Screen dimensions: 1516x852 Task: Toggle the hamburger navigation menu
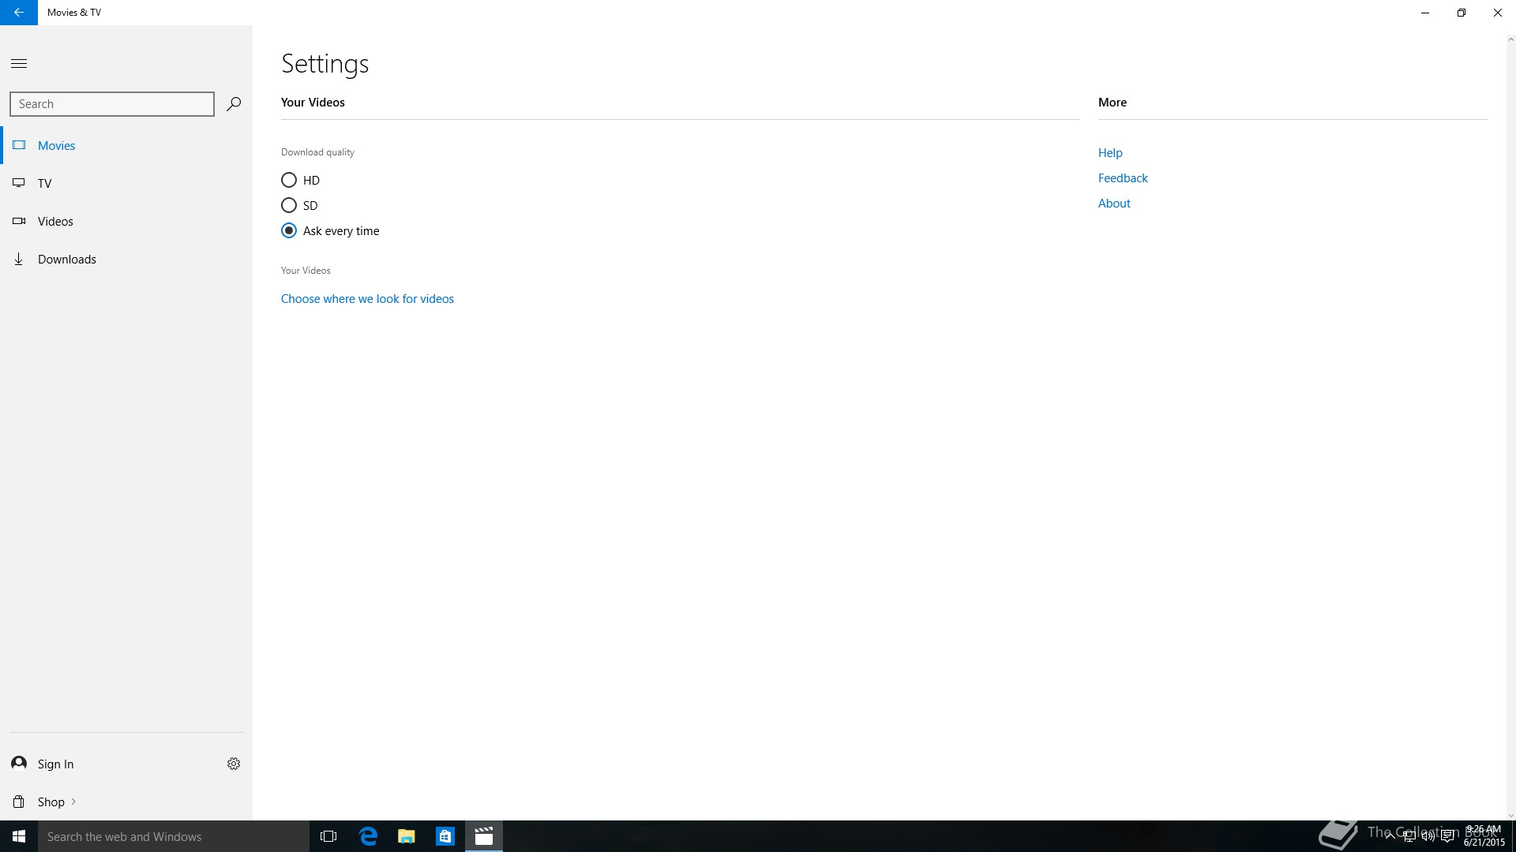pos(19,63)
